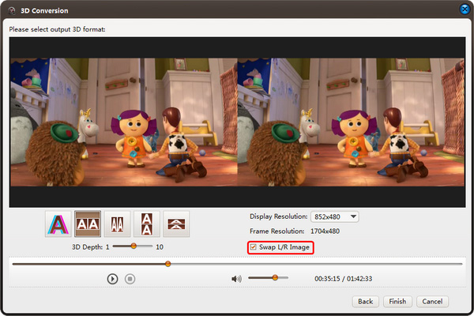Select the Anaglyph 3D format icon
Screen dimensions: 474x316
click(58, 224)
